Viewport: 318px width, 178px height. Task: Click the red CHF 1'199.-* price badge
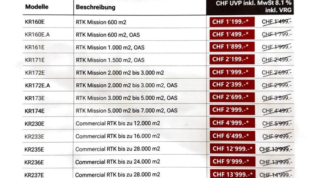pyautogui.click(x=232, y=22)
